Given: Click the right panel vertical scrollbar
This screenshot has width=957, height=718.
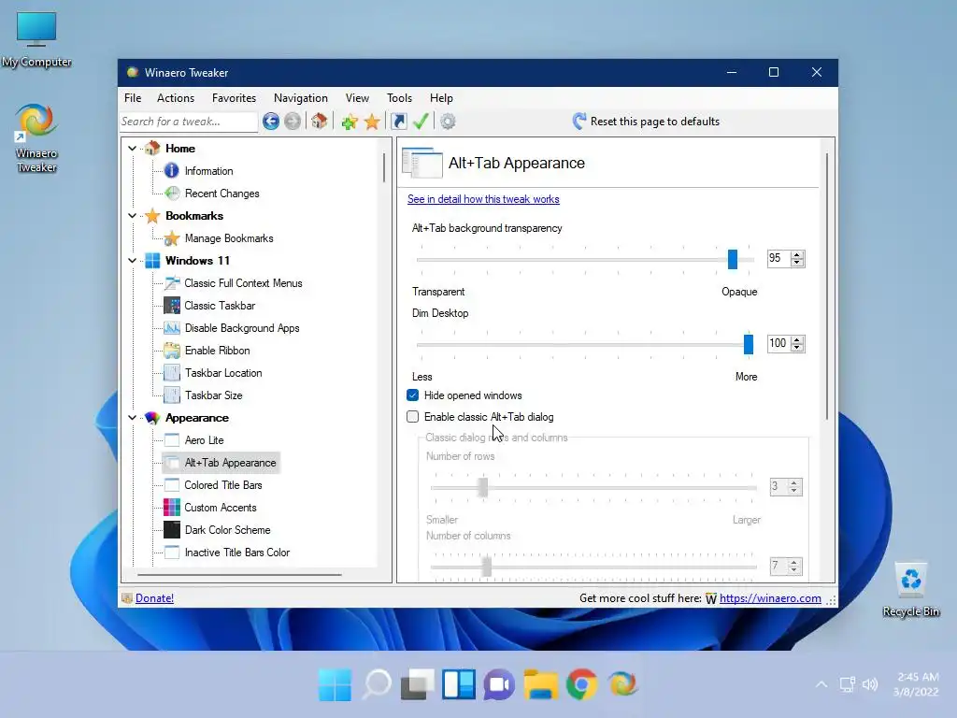Looking at the screenshot, I should pos(827,286).
